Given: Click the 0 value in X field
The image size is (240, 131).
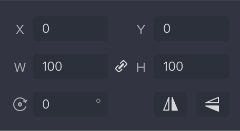Looking at the screenshot, I should pos(46,29).
